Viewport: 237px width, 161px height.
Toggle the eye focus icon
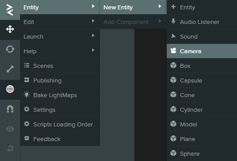click(10, 129)
